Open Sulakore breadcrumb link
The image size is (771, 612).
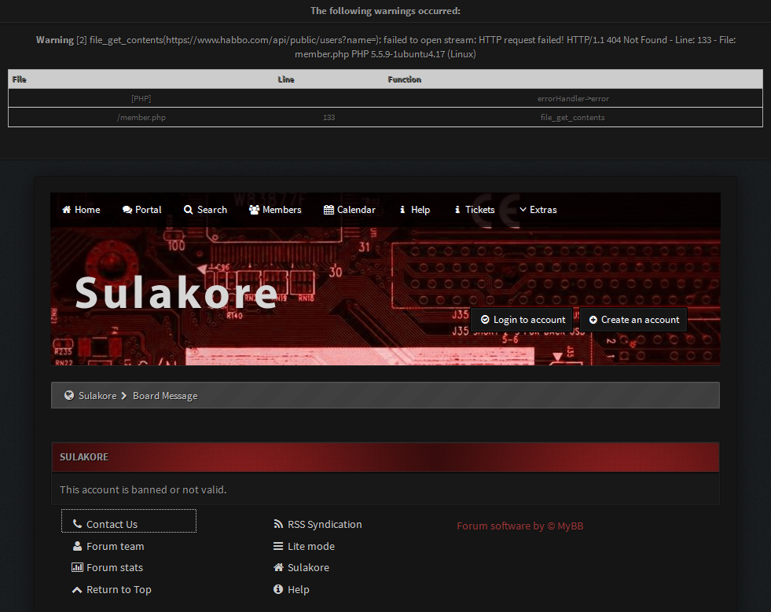coord(98,396)
